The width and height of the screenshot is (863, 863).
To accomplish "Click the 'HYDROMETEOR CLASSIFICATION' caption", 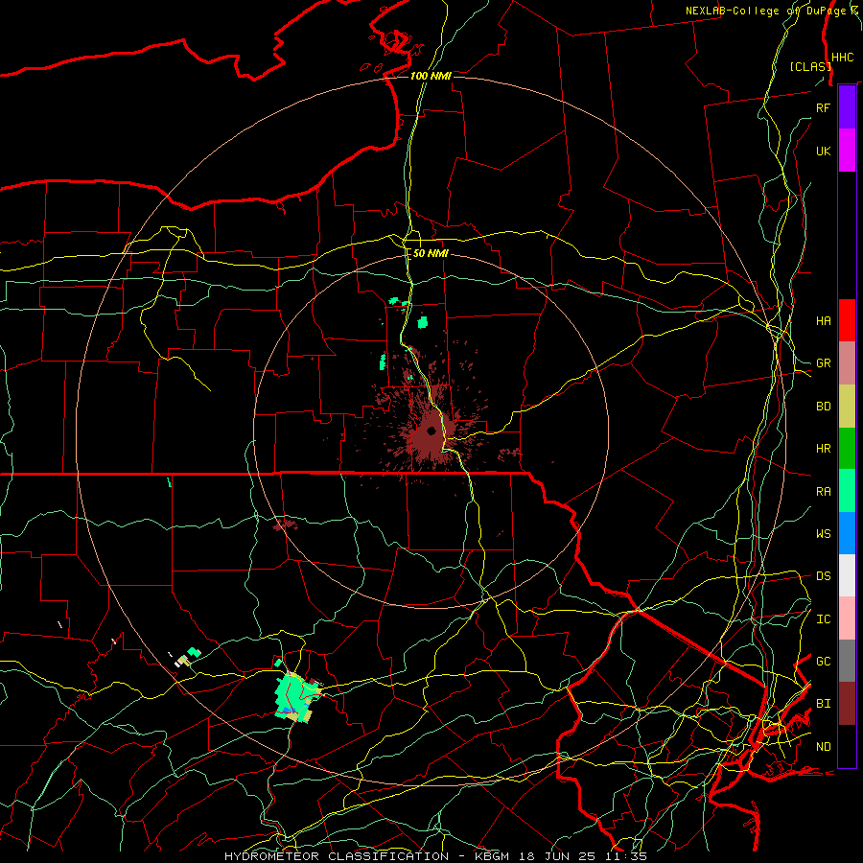I will tap(337, 856).
